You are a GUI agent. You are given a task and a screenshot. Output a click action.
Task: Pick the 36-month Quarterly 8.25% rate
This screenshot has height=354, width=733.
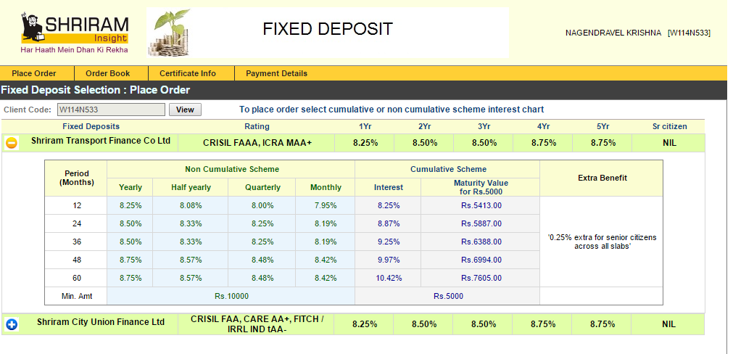[262, 242]
